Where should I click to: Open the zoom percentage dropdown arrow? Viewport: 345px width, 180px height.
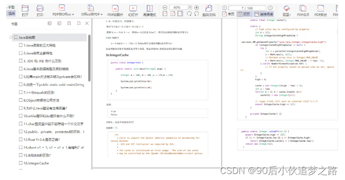[190, 7]
